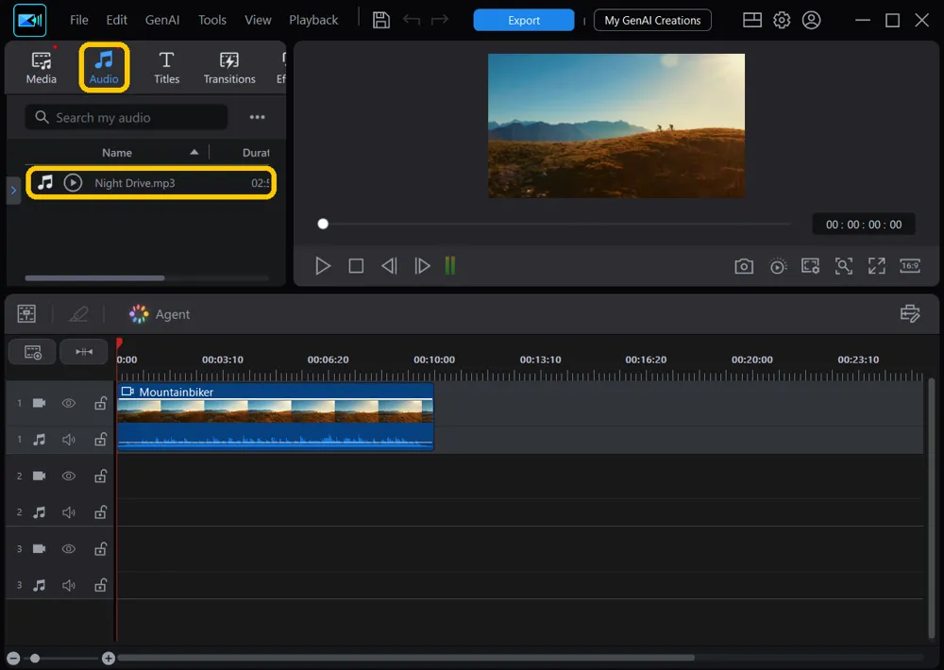This screenshot has width=944, height=670.
Task: Open timeline tools grid icon
Action: click(26, 313)
